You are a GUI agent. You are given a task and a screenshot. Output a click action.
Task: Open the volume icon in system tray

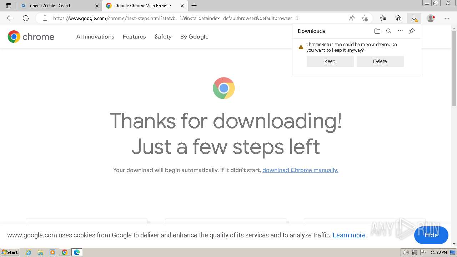click(x=406, y=252)
